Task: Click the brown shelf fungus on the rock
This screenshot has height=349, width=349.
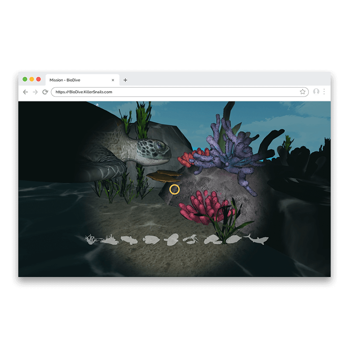Action: pos(163,175)
